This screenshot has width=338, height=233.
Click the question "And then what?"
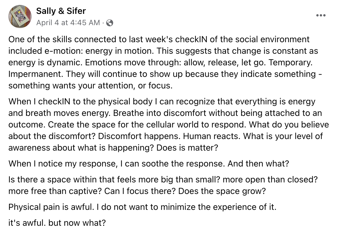258,163
